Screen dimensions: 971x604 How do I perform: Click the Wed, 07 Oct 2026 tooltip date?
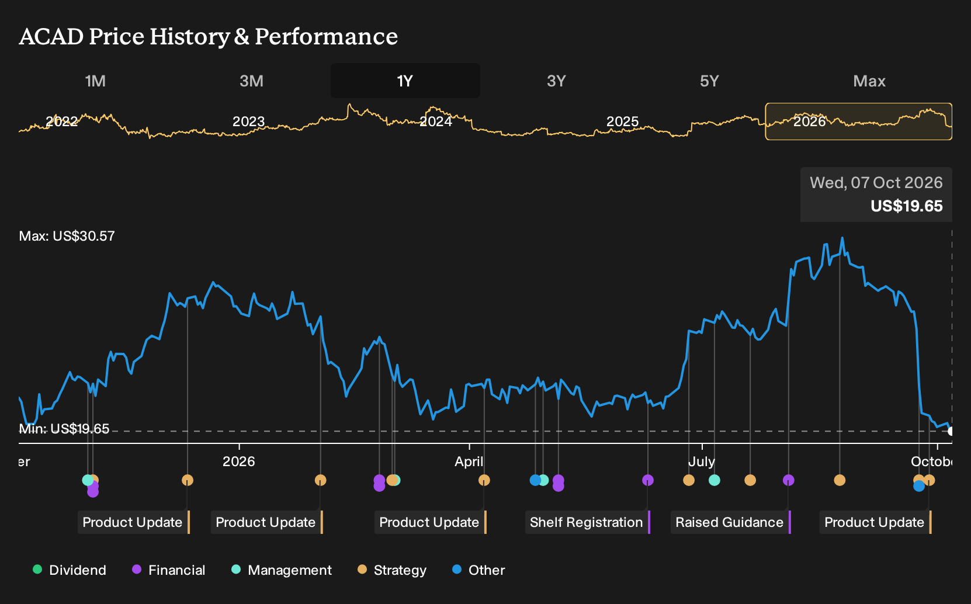click(x=876, y=183)
